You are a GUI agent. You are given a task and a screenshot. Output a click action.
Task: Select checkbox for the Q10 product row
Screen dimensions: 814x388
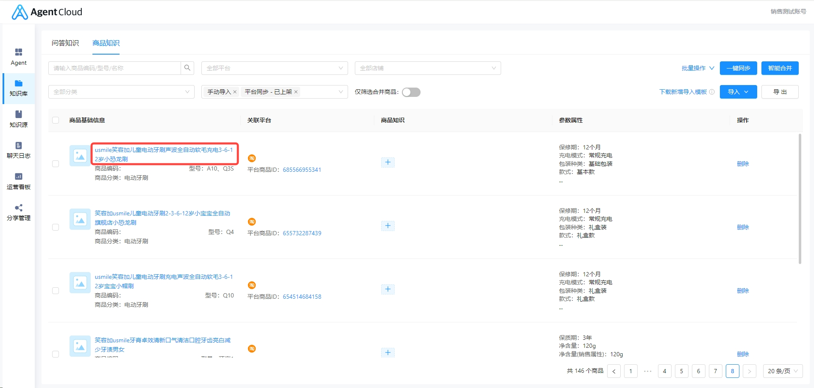pyautogui.click(x=56, y=291)
